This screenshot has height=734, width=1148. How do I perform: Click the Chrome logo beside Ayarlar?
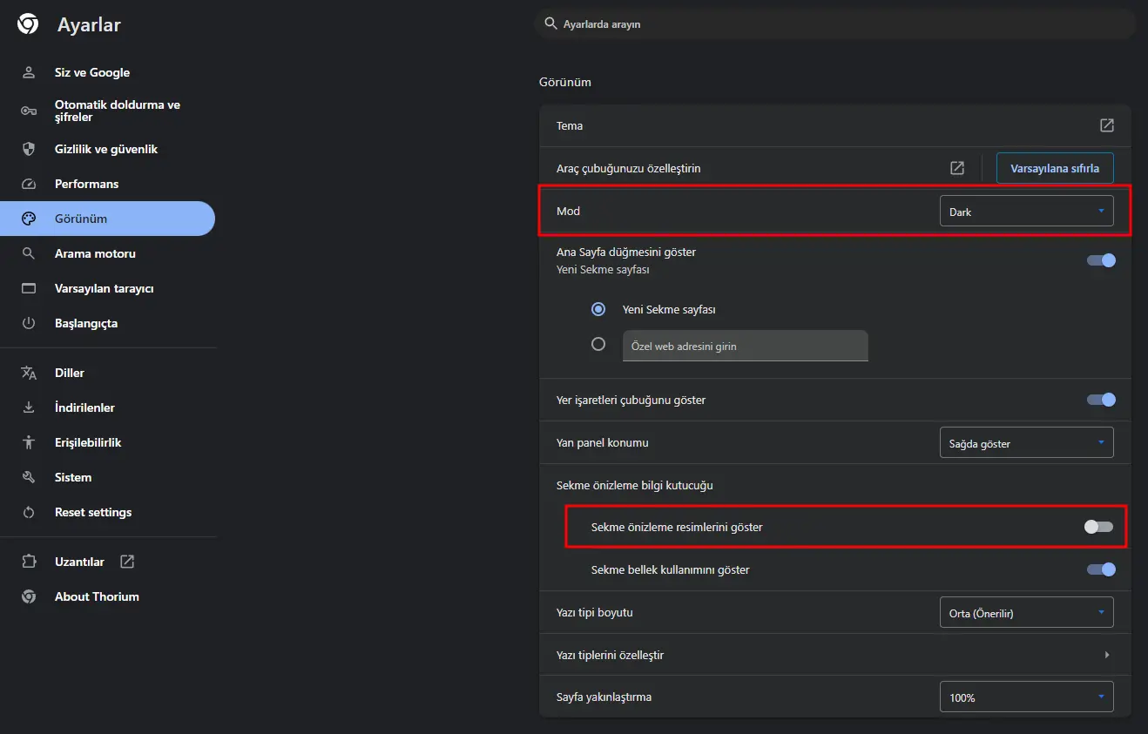pyautogui.click(x=28, y=24)
